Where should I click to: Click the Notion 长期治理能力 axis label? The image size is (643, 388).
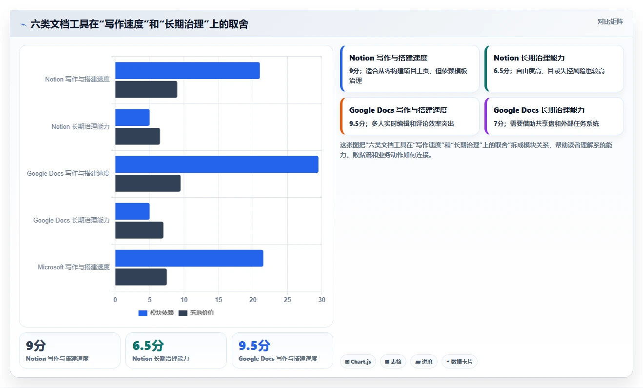pyautogui.click(x=80, y=127)
